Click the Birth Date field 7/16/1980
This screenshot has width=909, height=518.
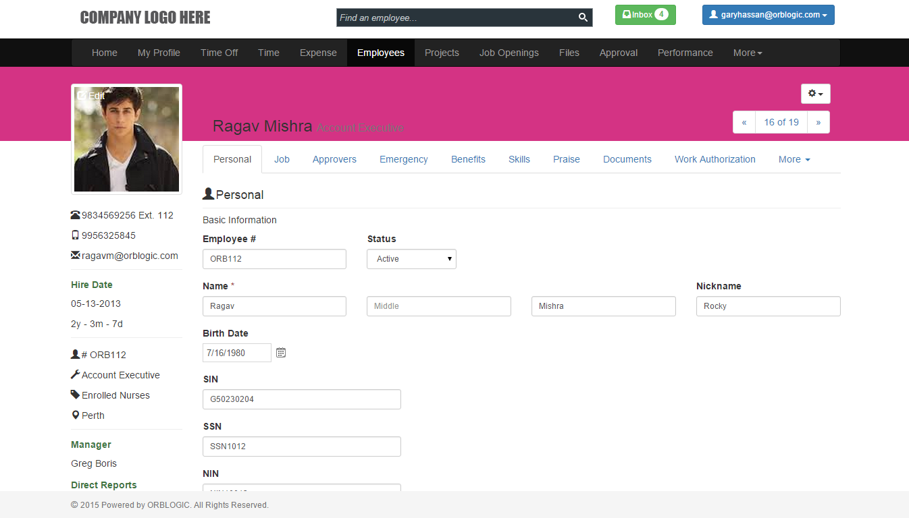click(237, 353)
